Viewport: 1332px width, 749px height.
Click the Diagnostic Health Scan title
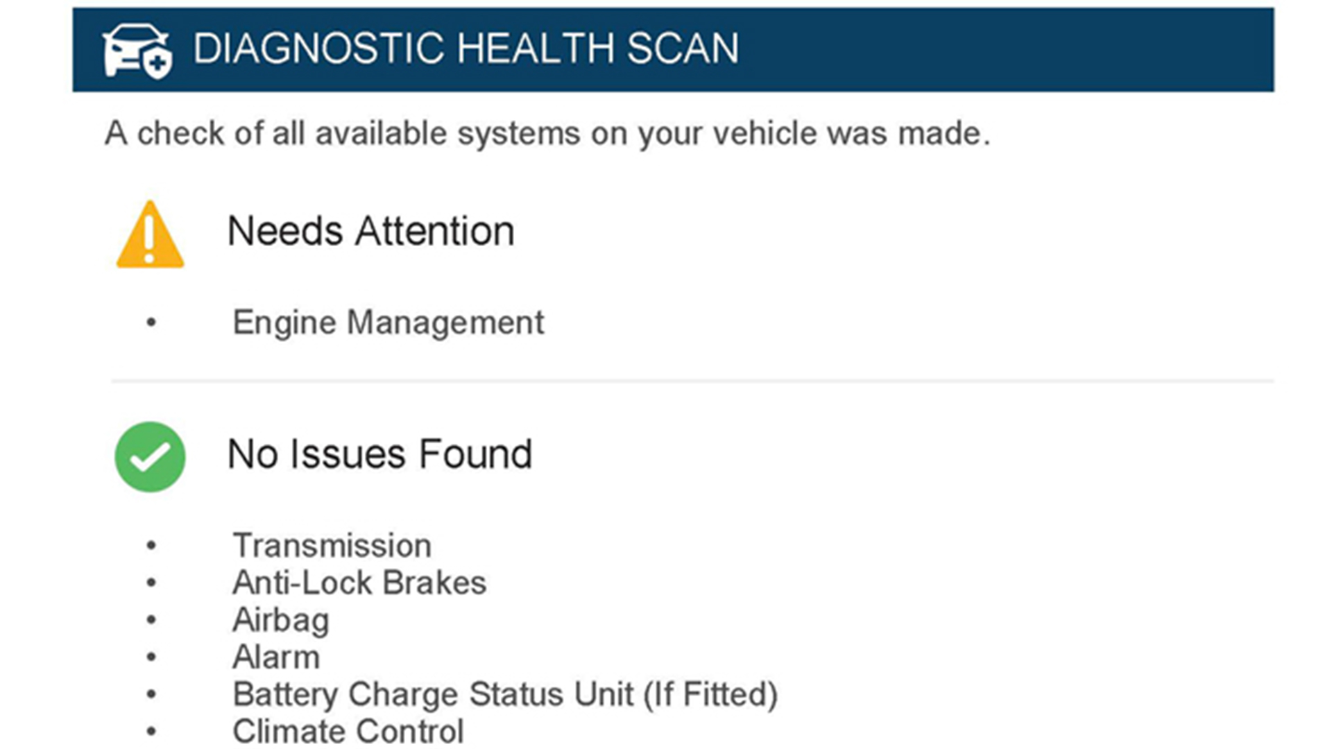[466, 49]
